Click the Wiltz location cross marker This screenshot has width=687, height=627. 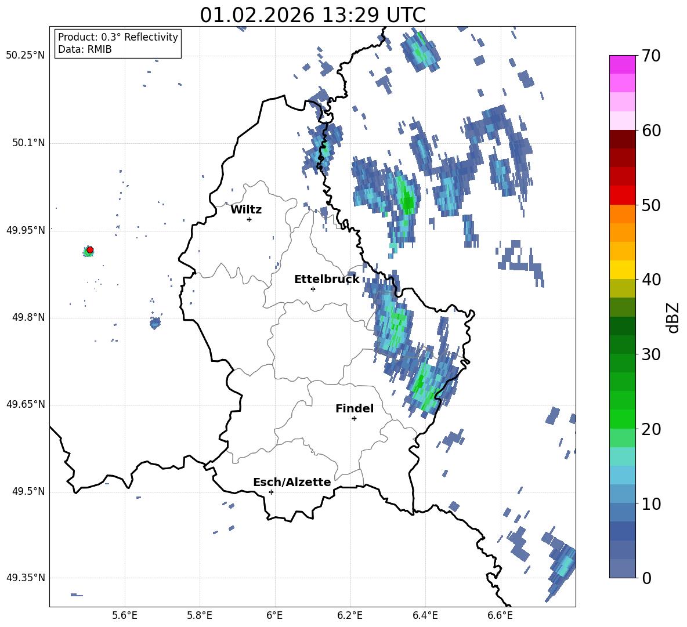(x=250, y=219)
